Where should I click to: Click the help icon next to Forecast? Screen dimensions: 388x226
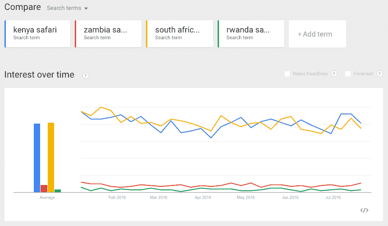click(379, 74)
